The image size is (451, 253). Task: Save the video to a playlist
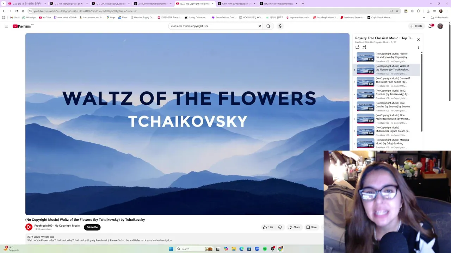click(311, 227)
